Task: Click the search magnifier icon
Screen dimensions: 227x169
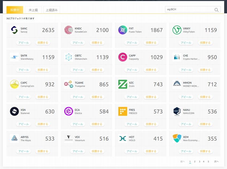Action: coord(216,10)
